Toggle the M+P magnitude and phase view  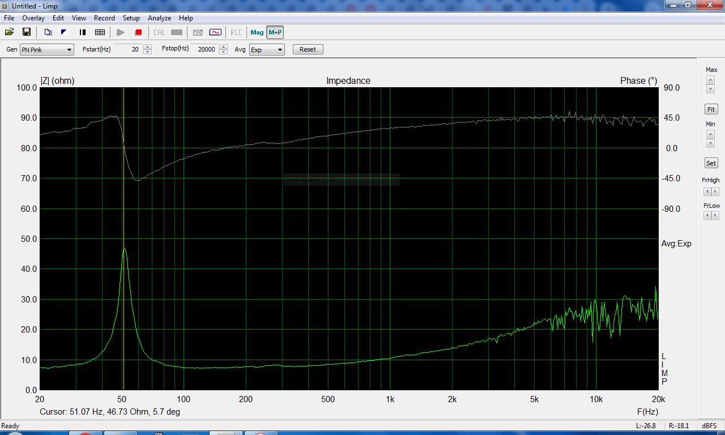click(275, 32)
